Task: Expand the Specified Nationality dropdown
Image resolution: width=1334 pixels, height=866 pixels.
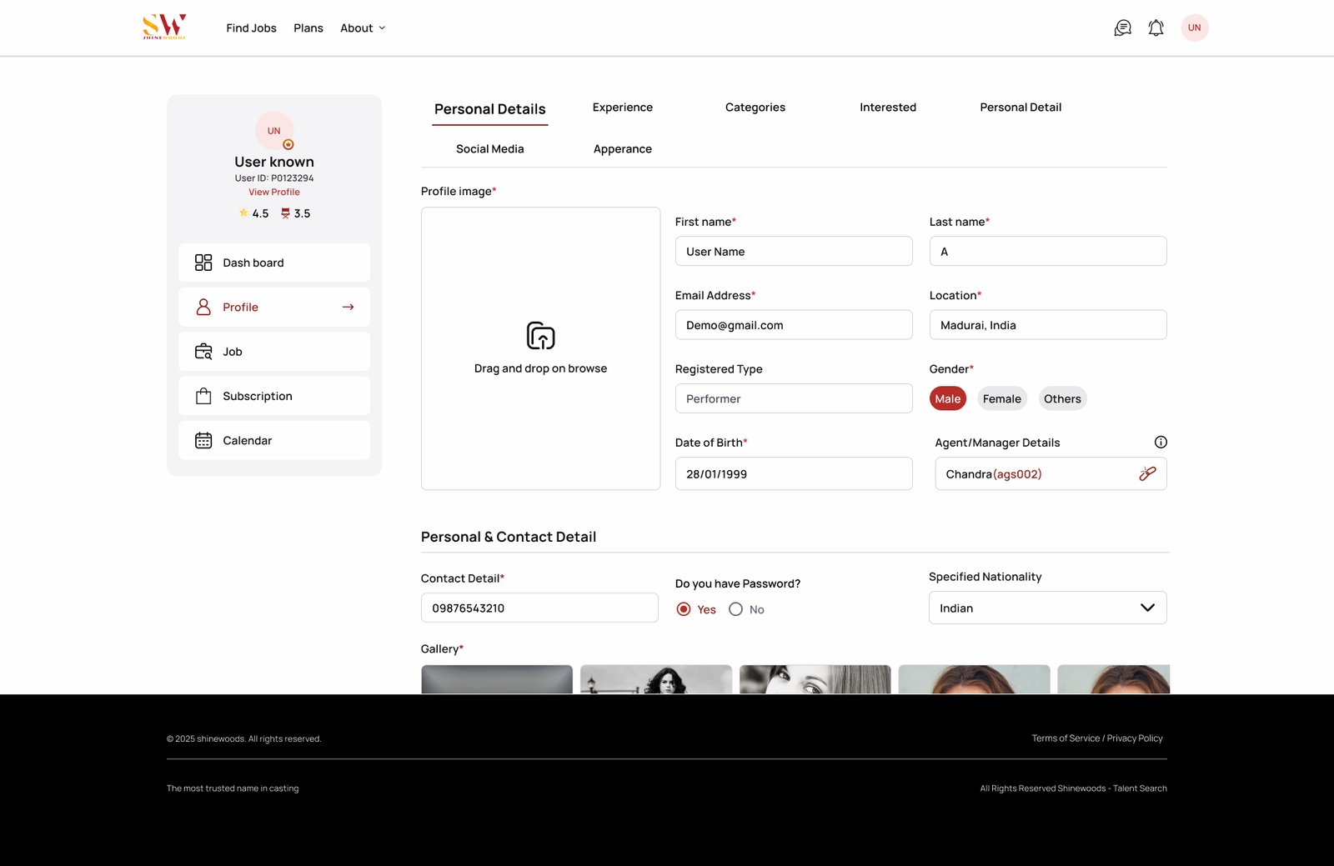Action: point(1047,608)
